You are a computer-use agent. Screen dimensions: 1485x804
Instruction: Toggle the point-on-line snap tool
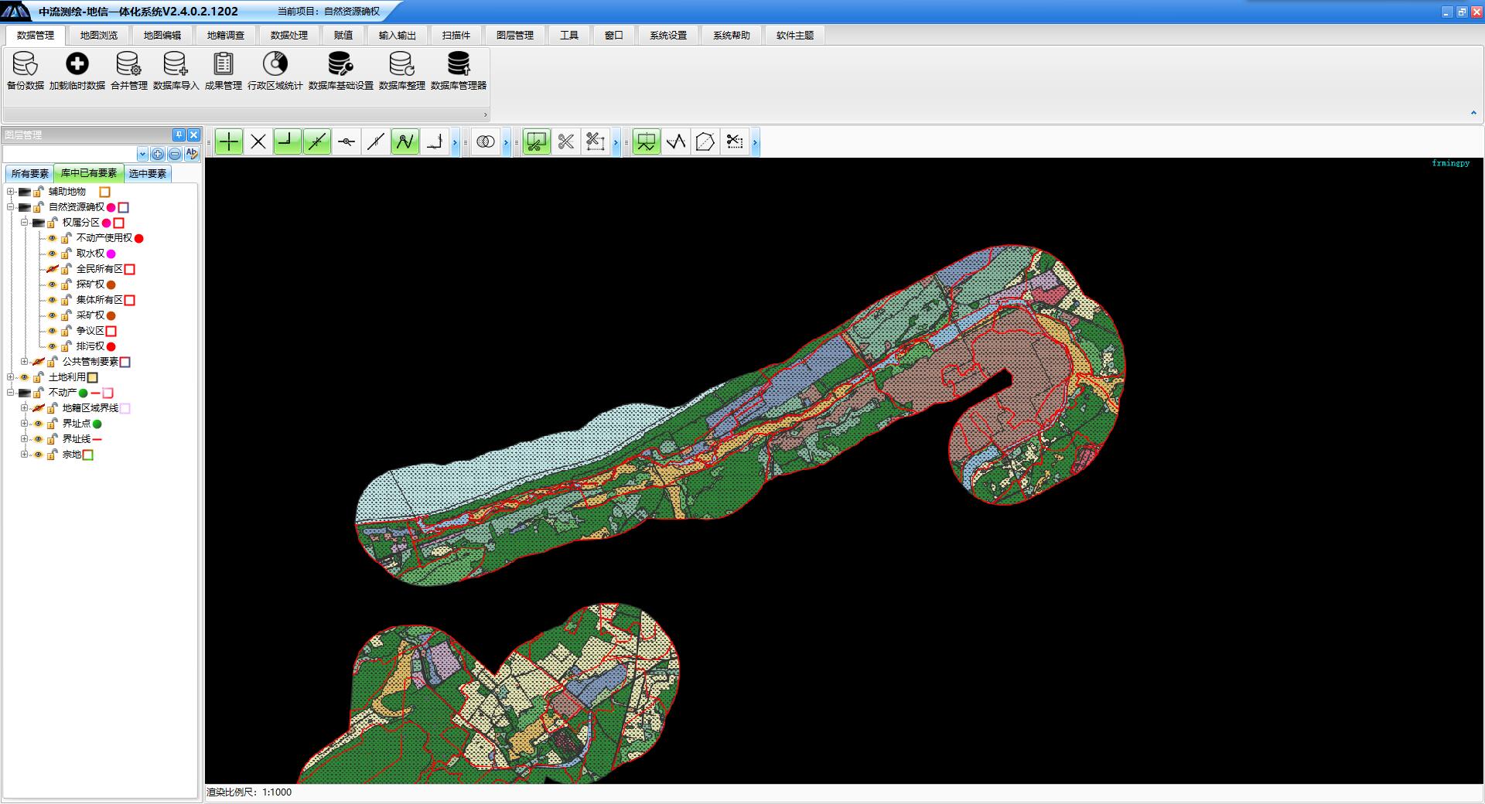coord(317,141)
